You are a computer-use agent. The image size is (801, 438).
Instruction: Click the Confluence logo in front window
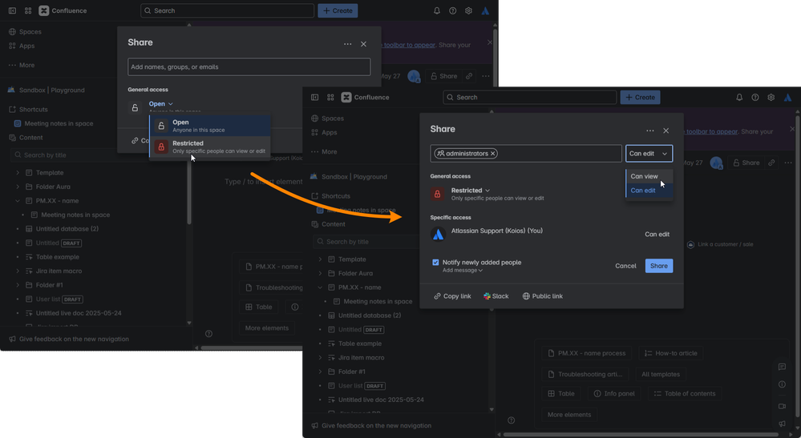pos(366,98)
